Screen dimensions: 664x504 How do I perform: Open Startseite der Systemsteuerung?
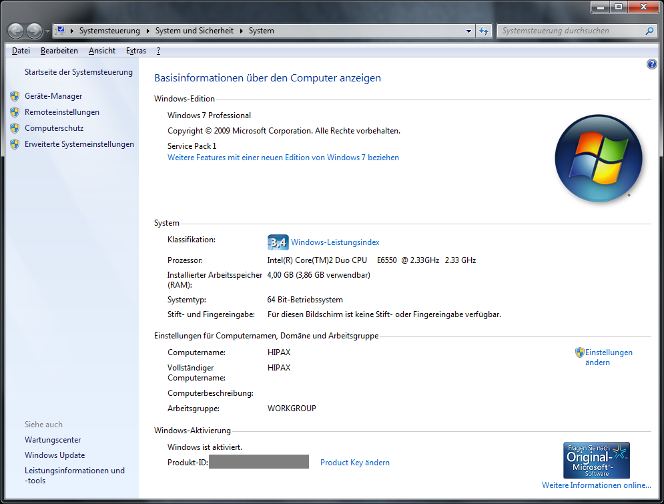(x=78, y=72)
